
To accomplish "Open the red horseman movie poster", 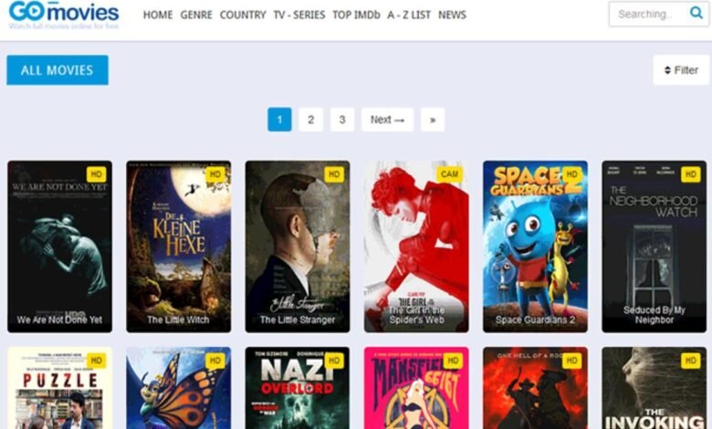I will click(535, 388).
